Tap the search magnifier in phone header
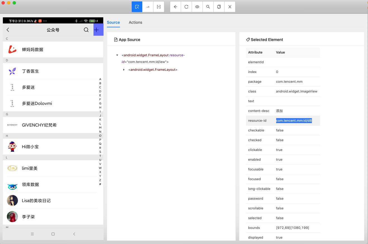The image size is (368, 244). tap(86, 30)
